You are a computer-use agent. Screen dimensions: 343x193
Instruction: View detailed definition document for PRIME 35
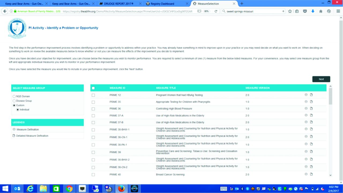pos(311,102)
